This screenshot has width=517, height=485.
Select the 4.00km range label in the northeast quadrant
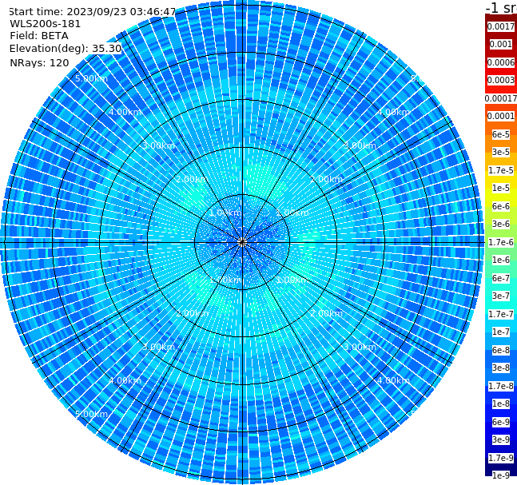click(394, 112)
